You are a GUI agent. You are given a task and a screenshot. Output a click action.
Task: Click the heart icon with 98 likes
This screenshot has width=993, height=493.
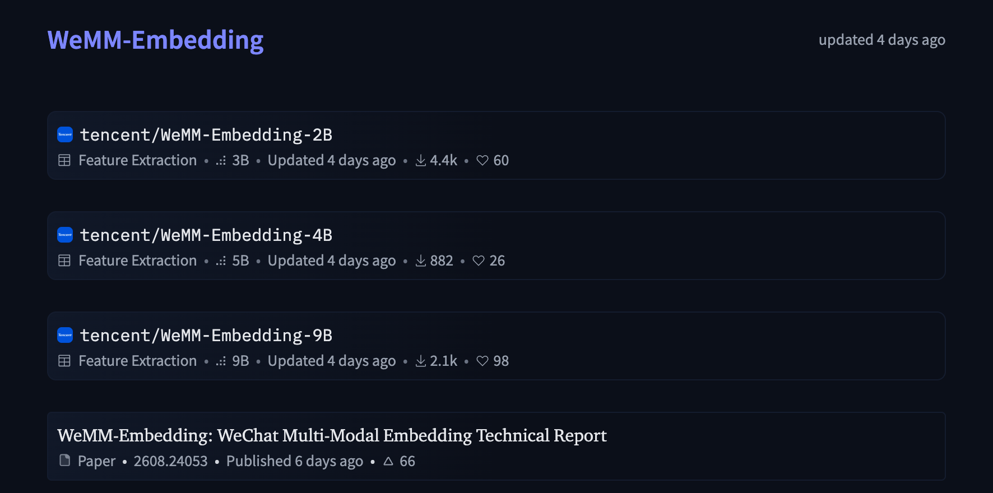coord(482,361)
